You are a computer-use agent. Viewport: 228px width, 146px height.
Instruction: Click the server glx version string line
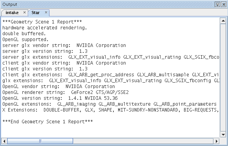pyautogui.click(x=45, y=51)
